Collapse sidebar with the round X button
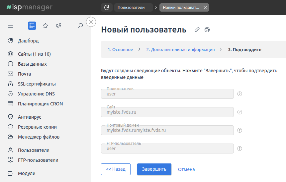 91,22
